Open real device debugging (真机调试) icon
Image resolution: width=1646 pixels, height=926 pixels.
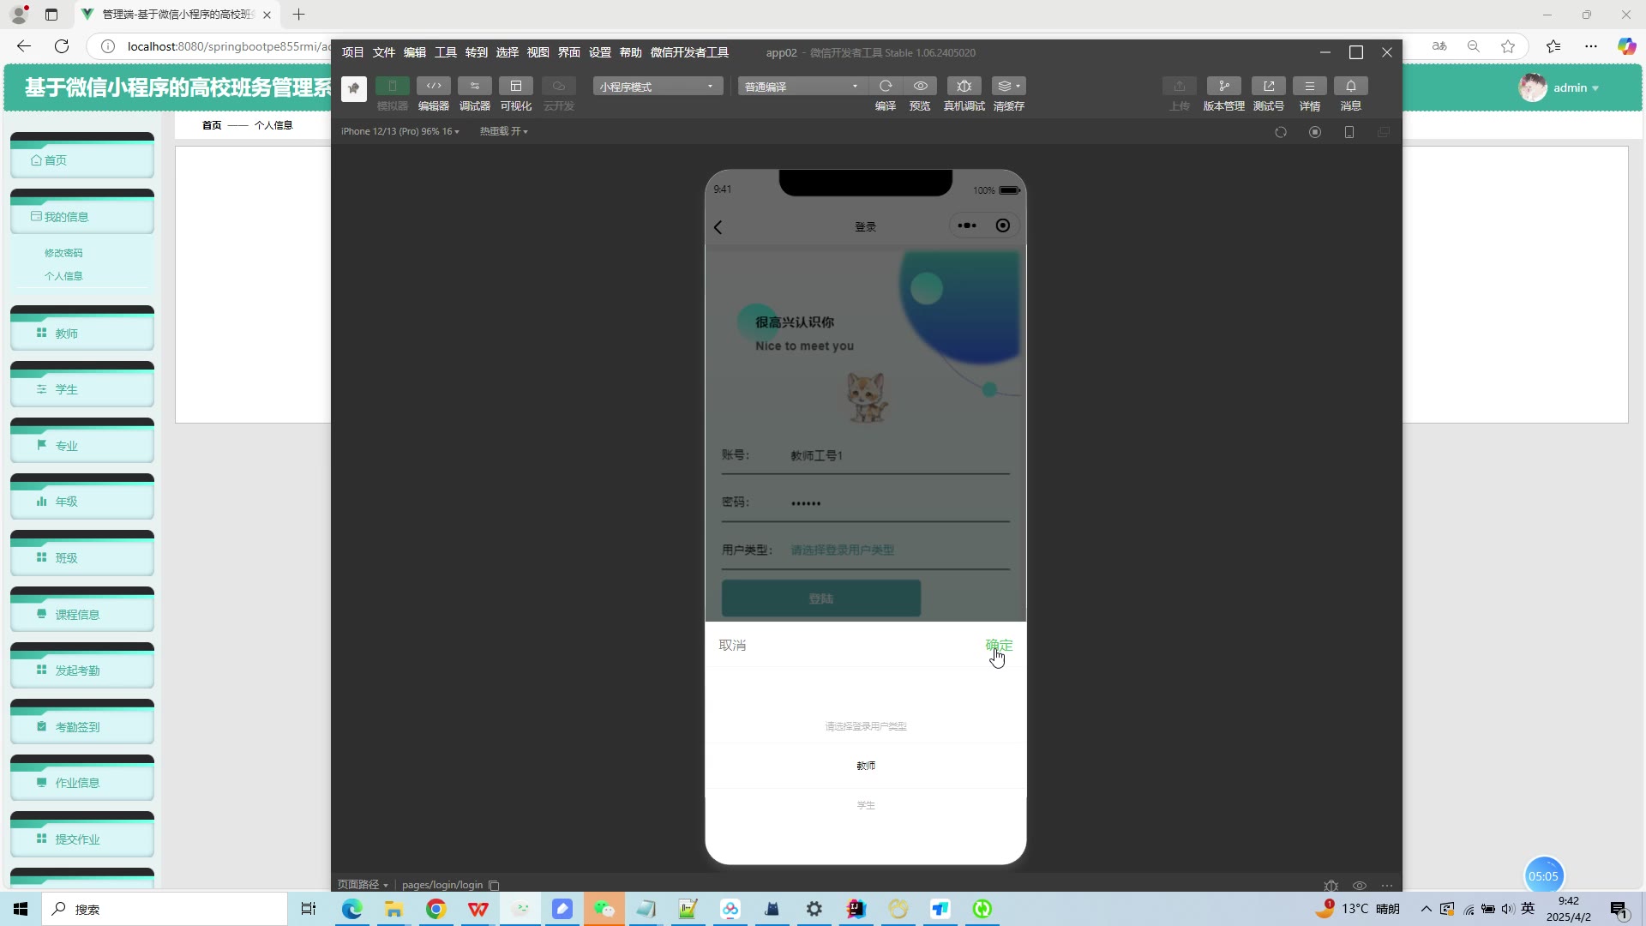(964, 87)
